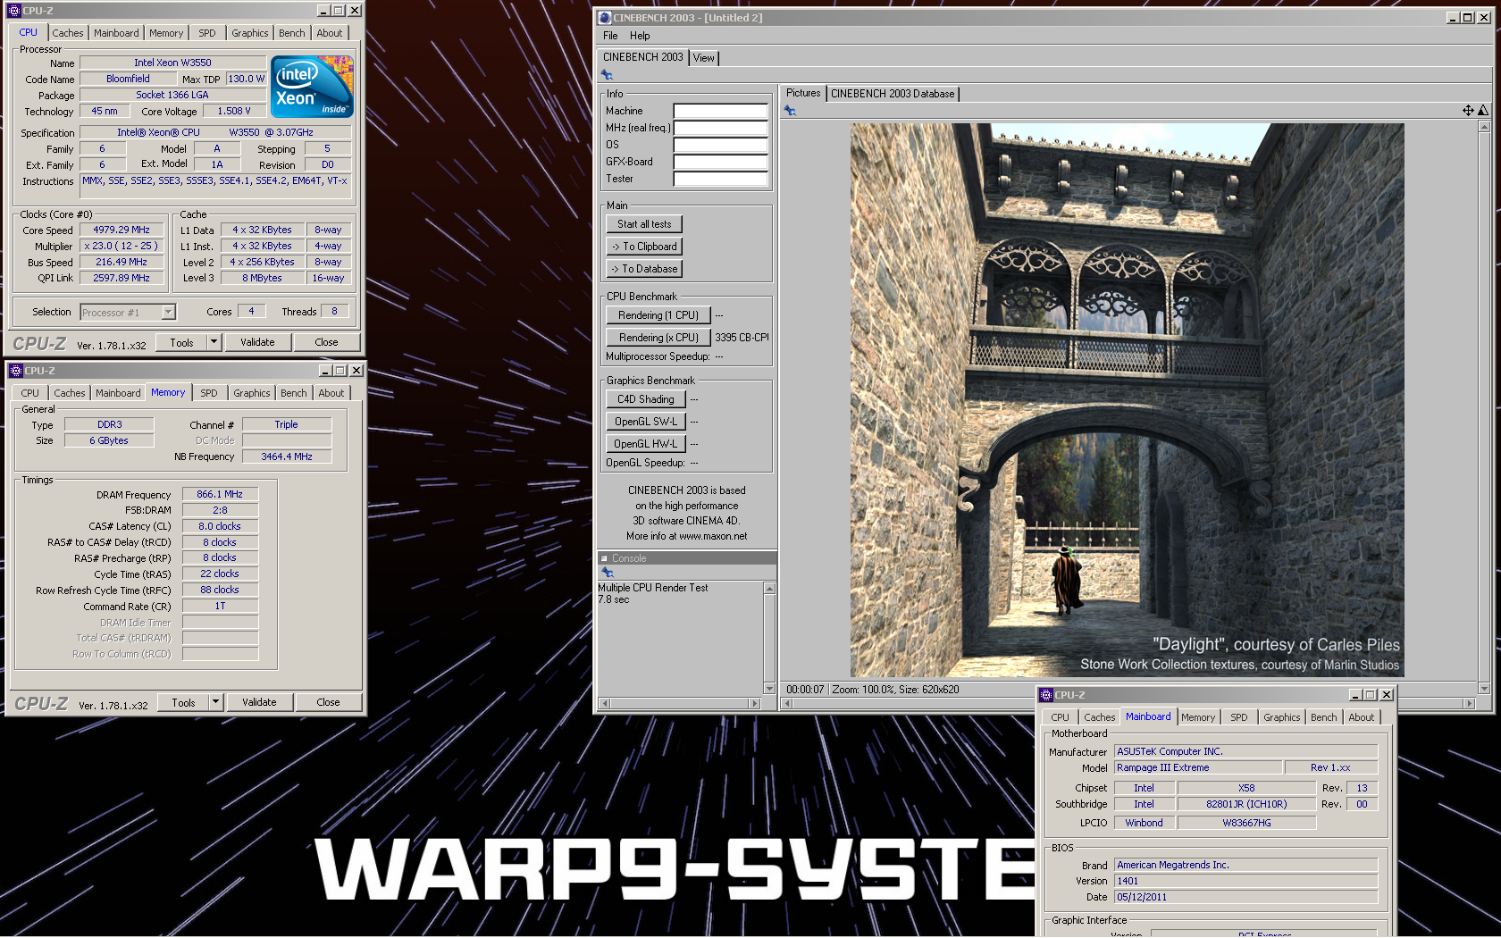Open About tab in Memory CPU-Z window
This screenshot has height=938, width=1501.
331,393
